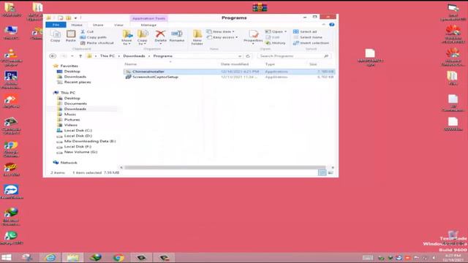468x263 pixels.
Task: Click the Paste shortcut command
Action: 97,43
